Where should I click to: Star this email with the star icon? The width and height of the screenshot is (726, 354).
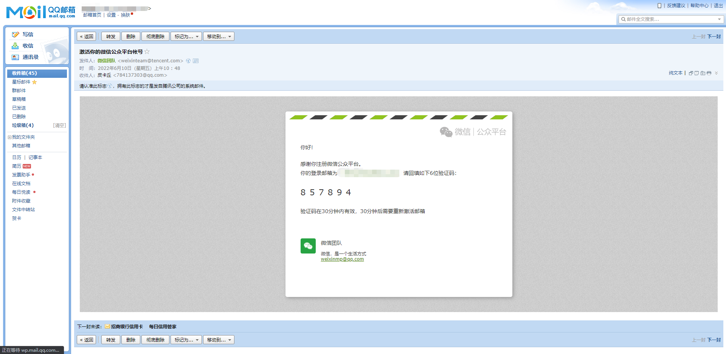click(x=147, y=51)
